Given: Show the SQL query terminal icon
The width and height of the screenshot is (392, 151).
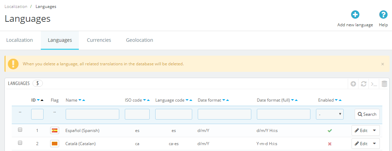Looking at the screenshot, I should (374, 84).
